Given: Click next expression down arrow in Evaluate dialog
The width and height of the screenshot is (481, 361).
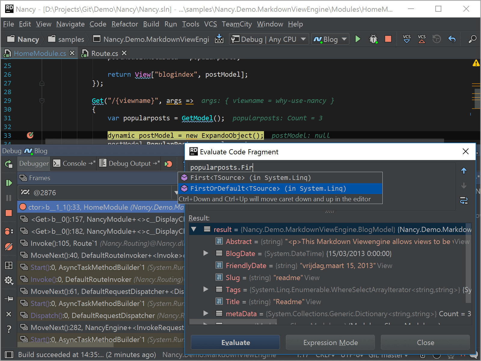Looking at the screenshot, I should [464, 186].
